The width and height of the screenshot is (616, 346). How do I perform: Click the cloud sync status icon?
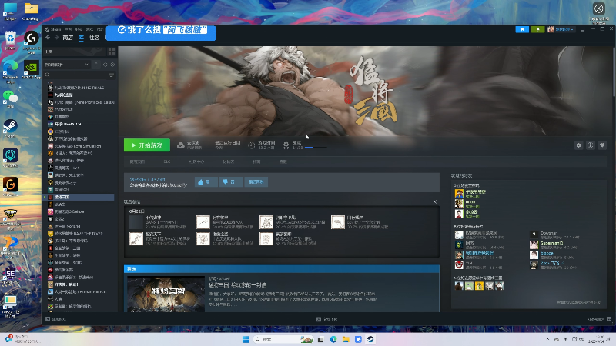pyautogui.click(x=181, y=145)
